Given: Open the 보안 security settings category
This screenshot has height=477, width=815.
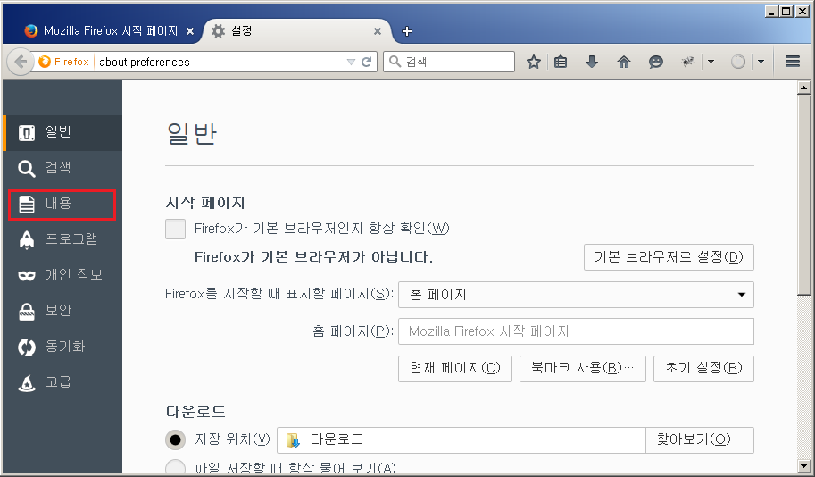Looking at the screenshot, I should tap(62, 311).
